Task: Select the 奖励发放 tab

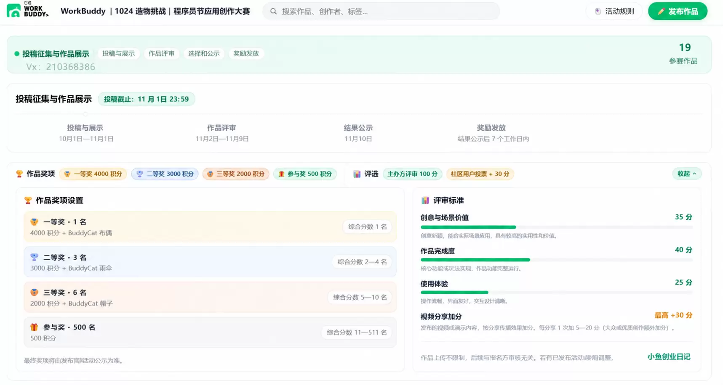Action: pyautogui.click(x=246, y=53)
